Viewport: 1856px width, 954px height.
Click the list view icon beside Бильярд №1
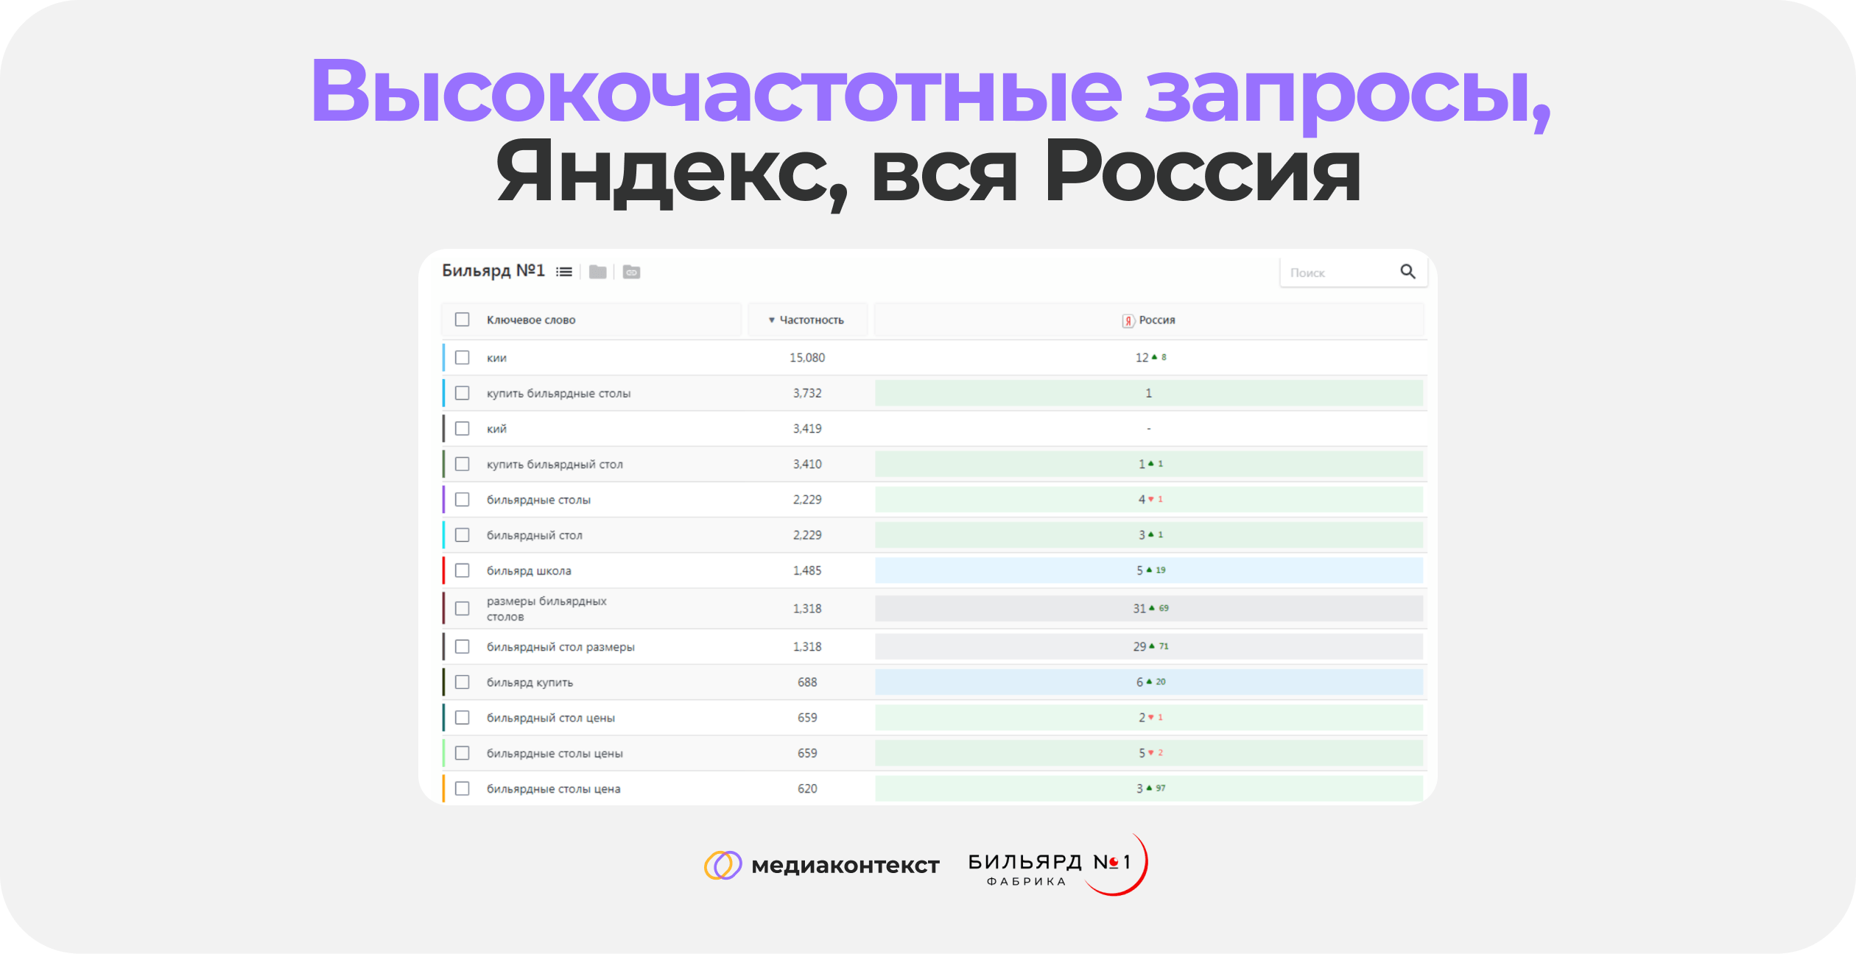tap(564, 272)
